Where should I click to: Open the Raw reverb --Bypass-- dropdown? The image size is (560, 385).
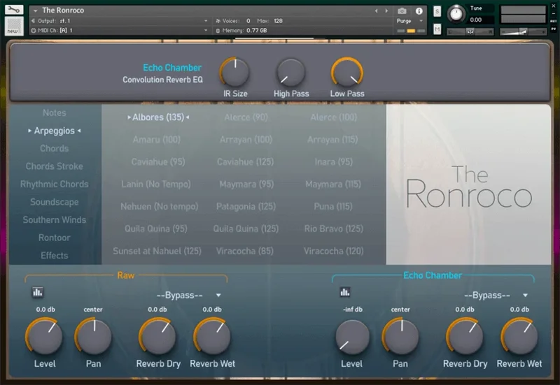pyautogui.click(x=188, y=296)
